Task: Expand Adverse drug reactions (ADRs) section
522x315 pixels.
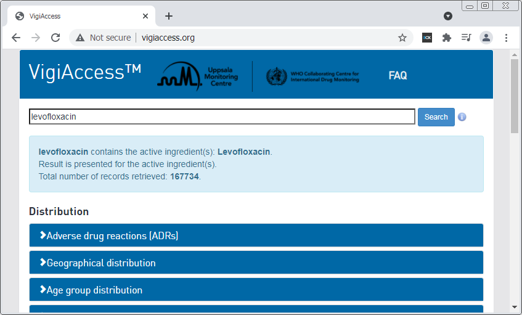Action: click(x=256, y=235)
